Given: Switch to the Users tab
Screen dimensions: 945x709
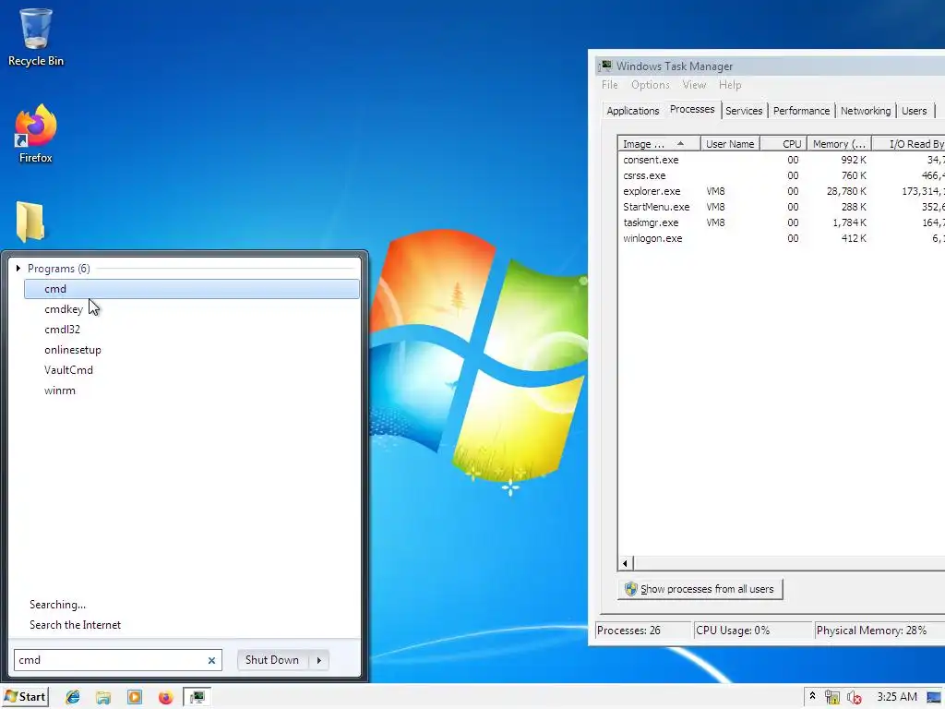Looking at the screenshot, I should click(914, 111).
